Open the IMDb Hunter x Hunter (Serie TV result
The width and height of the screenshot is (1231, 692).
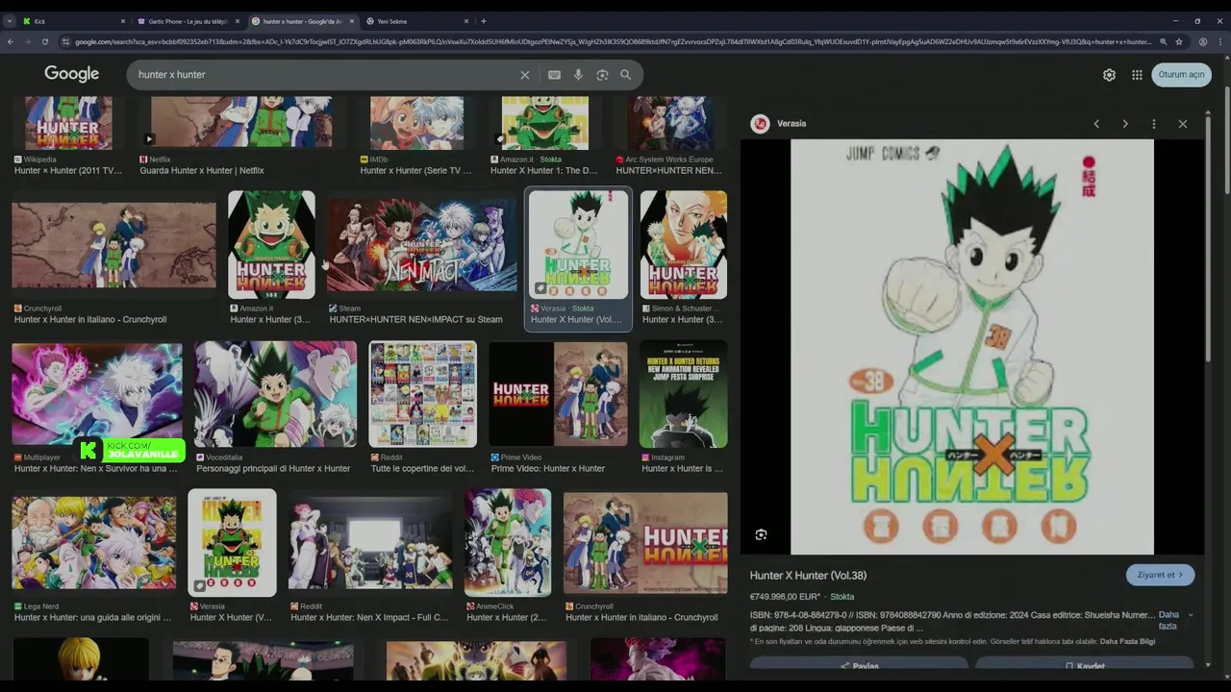tap(416, 171)
